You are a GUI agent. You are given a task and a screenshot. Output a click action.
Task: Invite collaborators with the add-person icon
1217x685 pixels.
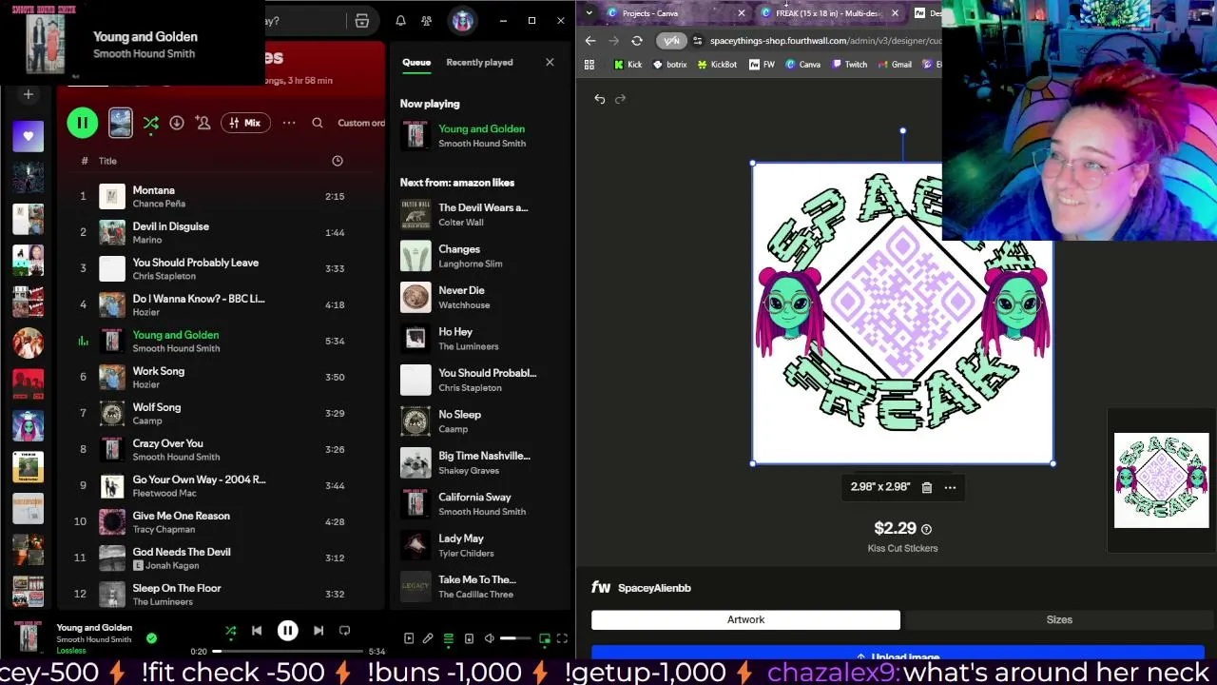[203, 123]
